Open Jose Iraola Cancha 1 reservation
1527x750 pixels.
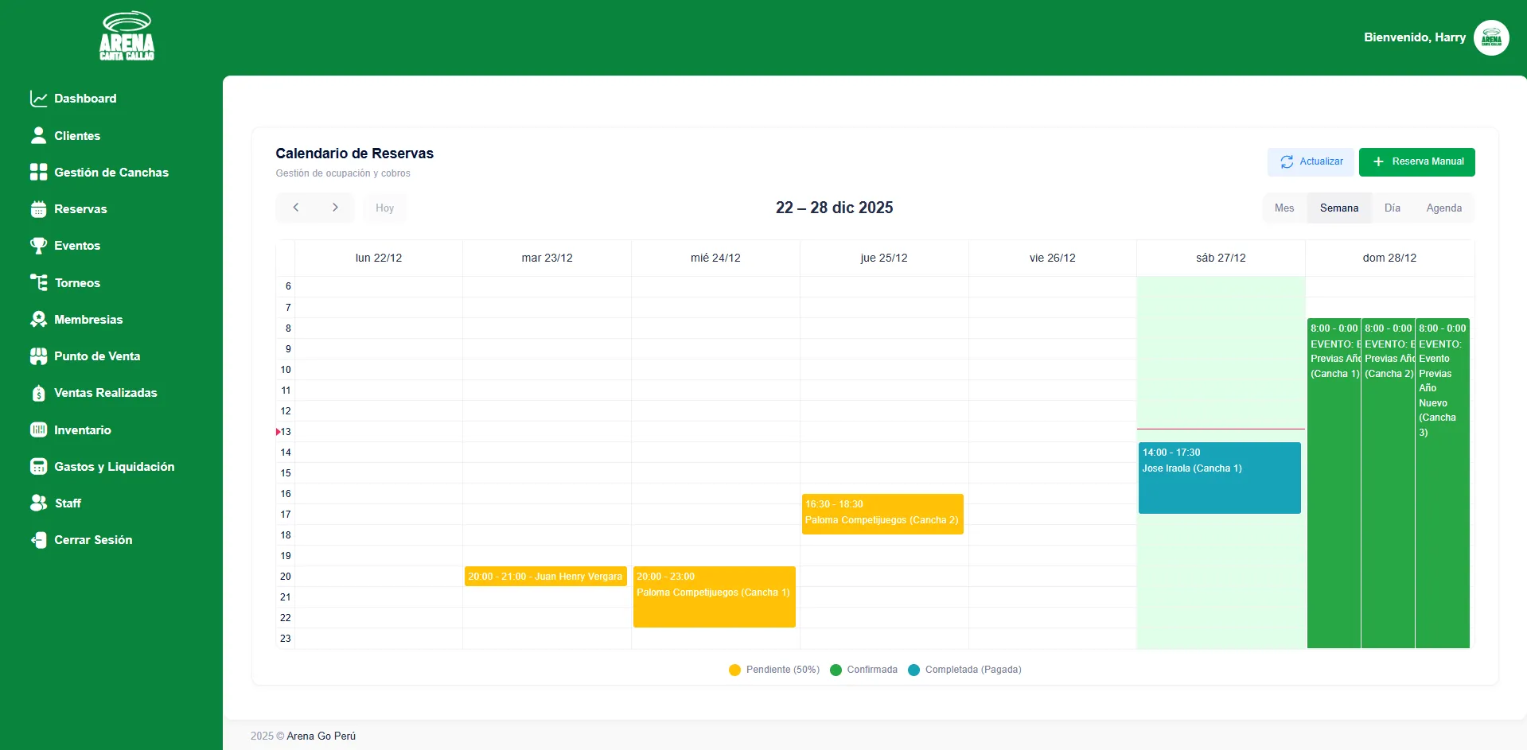pyautogui.click(x=1219, y=478)
